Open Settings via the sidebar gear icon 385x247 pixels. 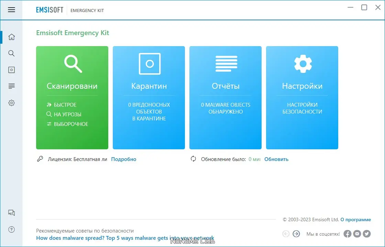tap(11, 103)
